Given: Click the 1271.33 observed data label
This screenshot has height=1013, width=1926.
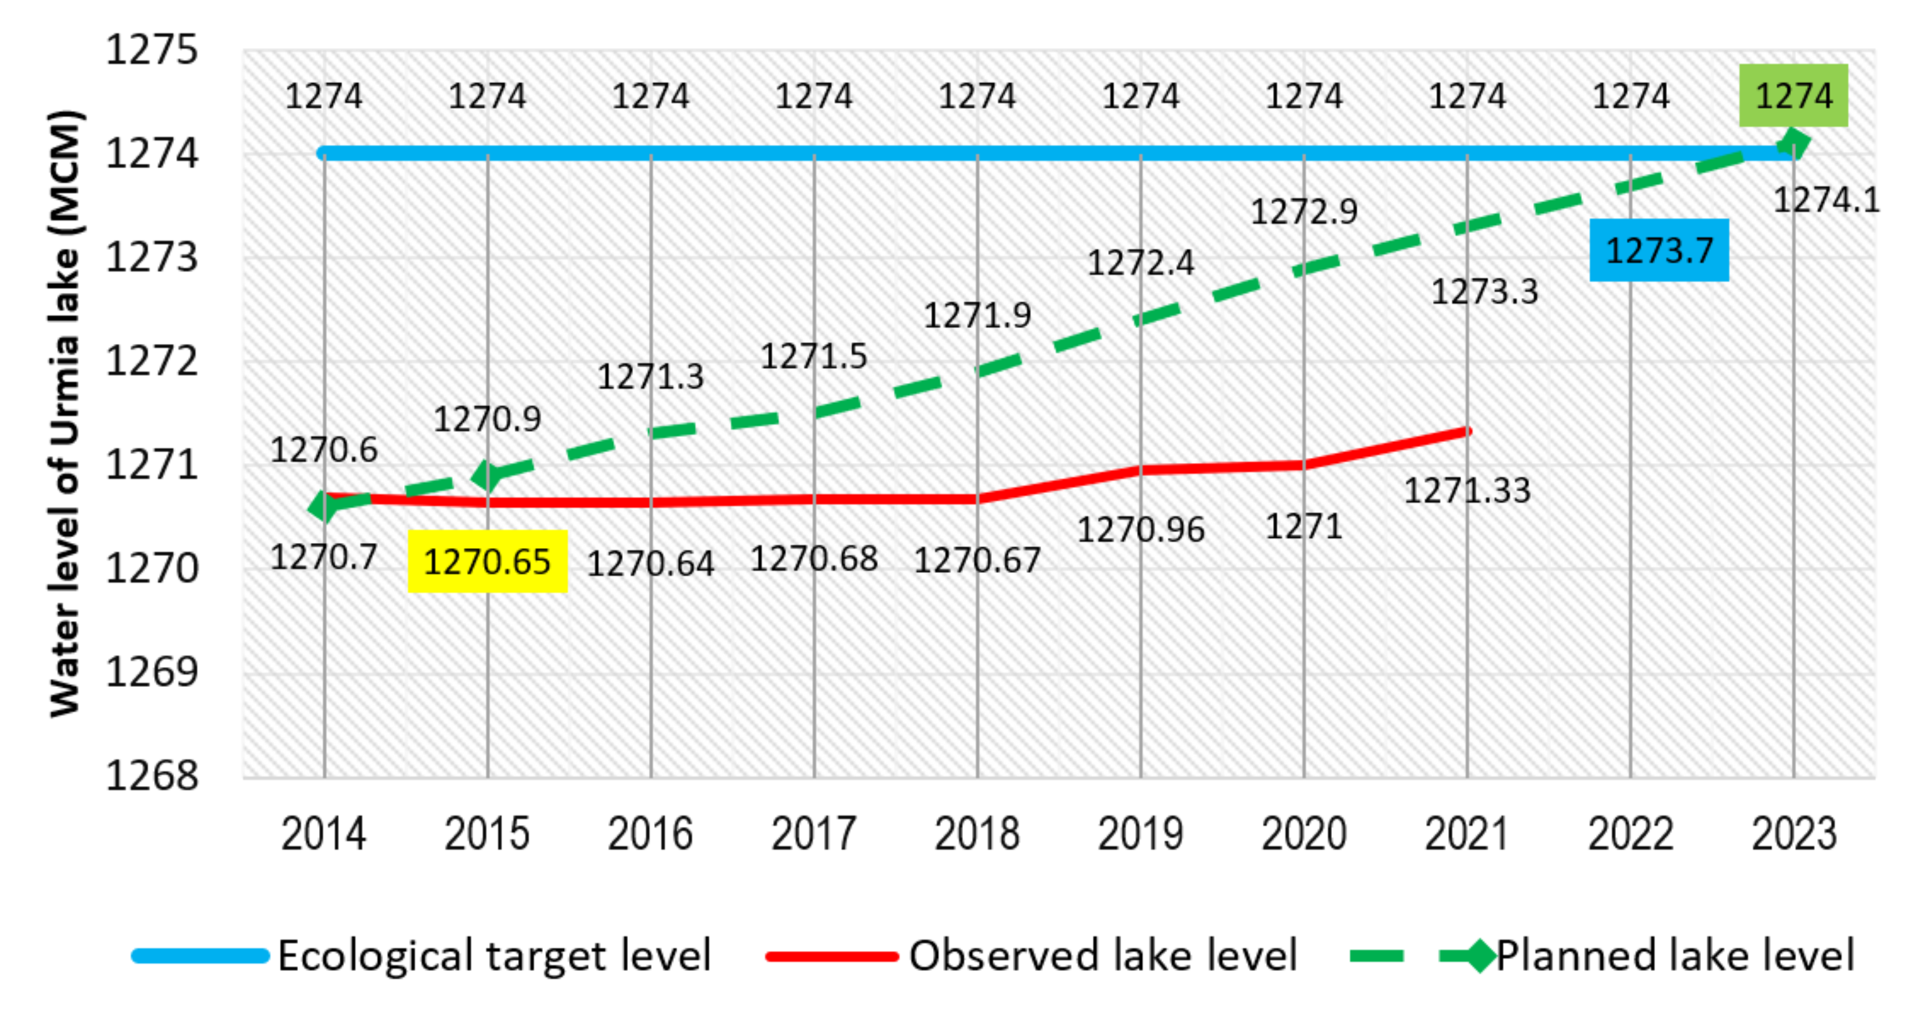Looking at the screenshot, I should tap(1468, 491).
